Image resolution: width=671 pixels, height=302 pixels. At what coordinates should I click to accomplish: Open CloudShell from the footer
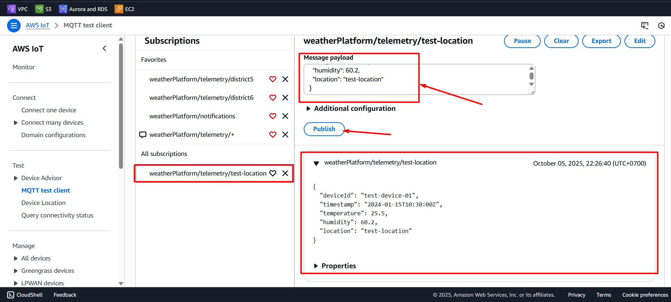pyautogui.click(x=25, y=295)
